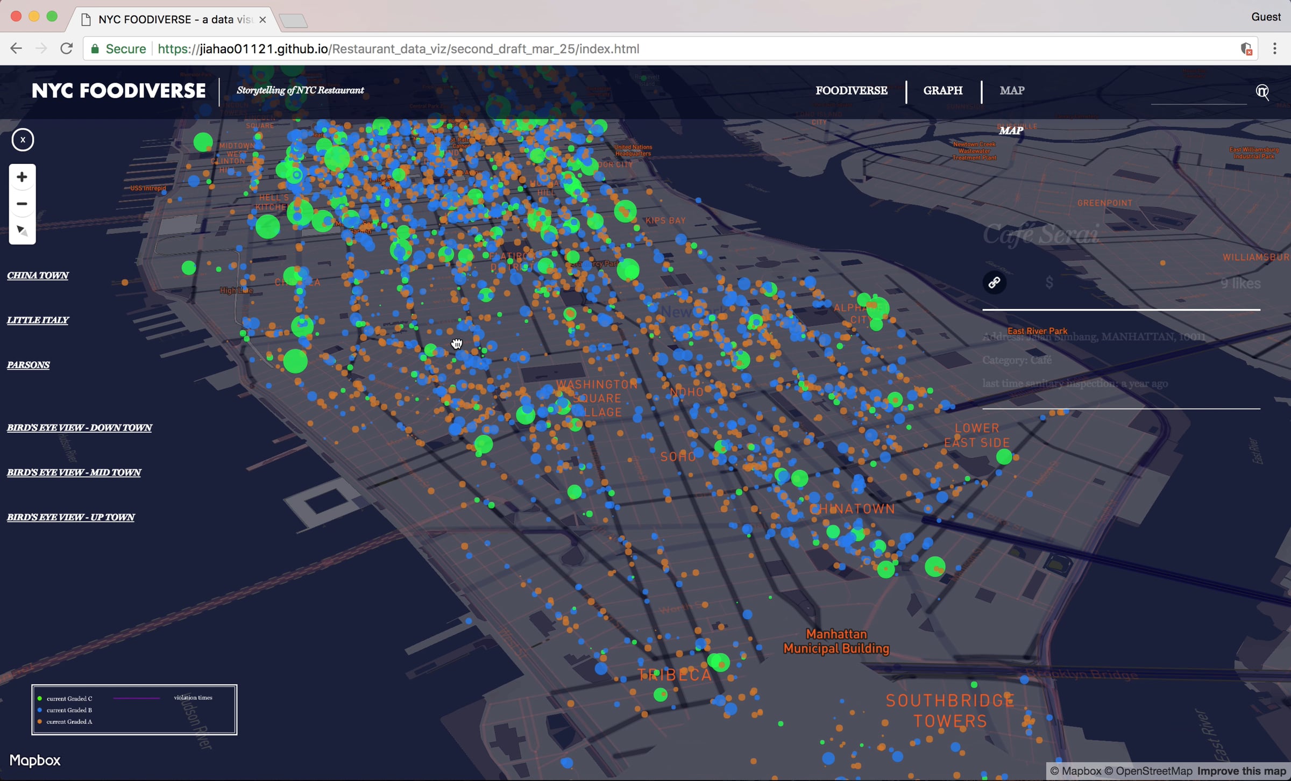This screenshot has height=781, width=1291.
Task: Click the green Secure lock indicator
Action: 118,49
